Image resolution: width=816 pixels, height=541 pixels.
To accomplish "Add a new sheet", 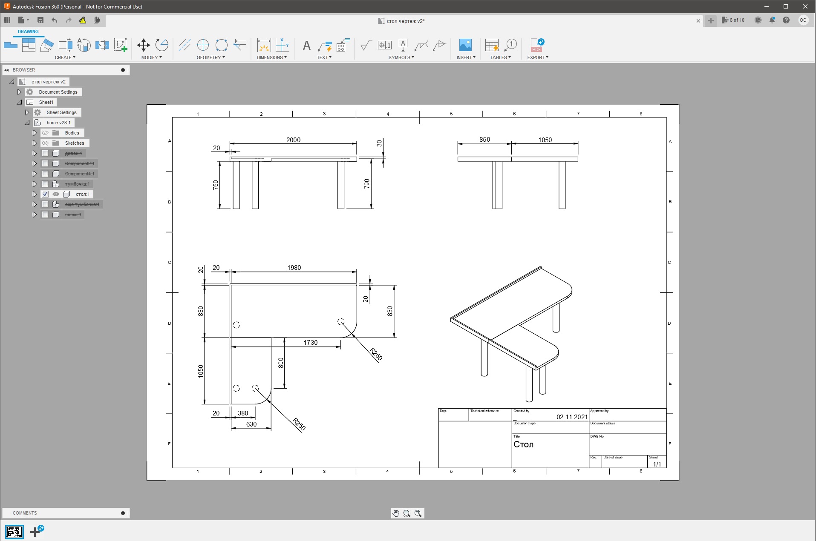I will (37, 531).
